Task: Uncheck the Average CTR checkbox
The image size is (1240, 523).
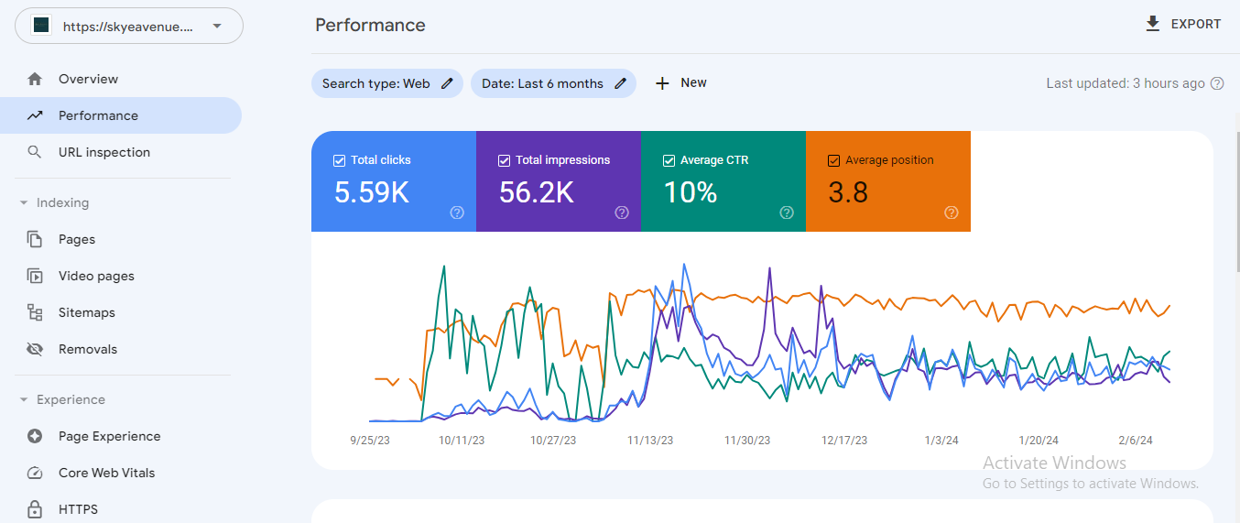Action: pyautogui.click(x=669, y=160)
